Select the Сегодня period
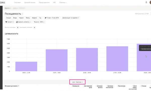 tap(9, 18)
